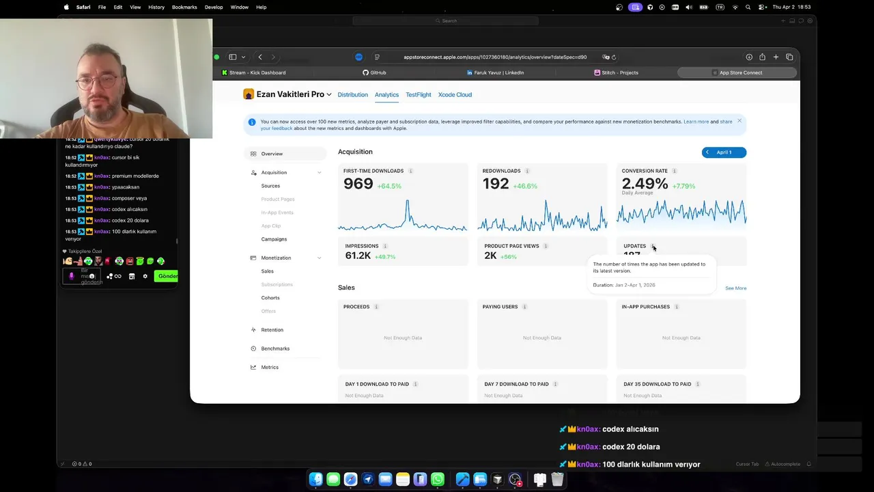The width and height of the screenshot is (874, 492).
Task: Open the emoji picker in chat input
Action: coord(92,276)
